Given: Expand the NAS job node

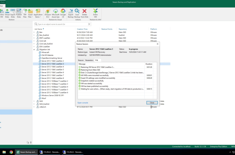Looking at the screenshot, I should click(34, 101).
